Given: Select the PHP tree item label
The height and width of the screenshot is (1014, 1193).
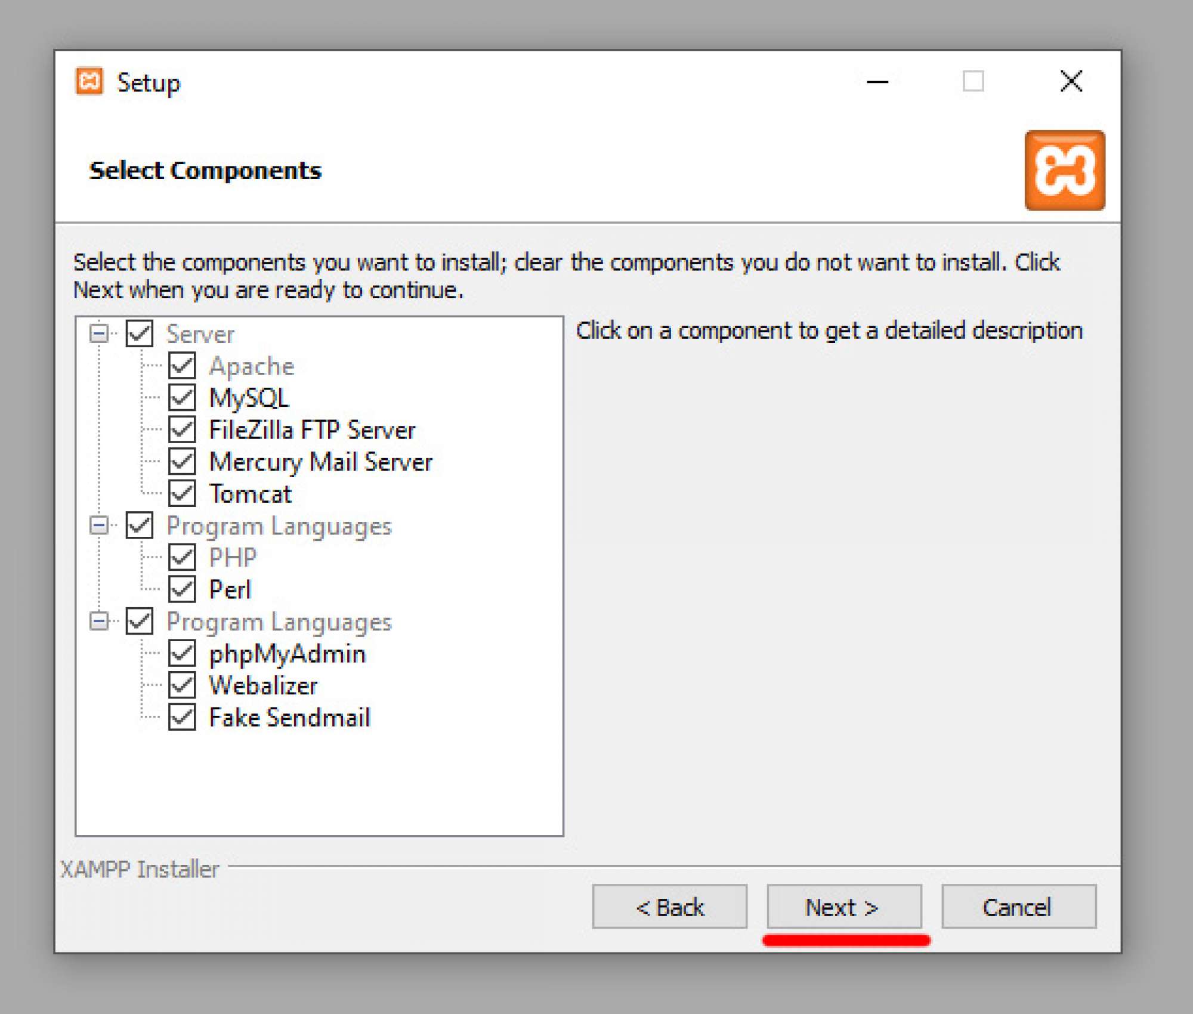Looking at the screenshot, I should pos(233,558).
